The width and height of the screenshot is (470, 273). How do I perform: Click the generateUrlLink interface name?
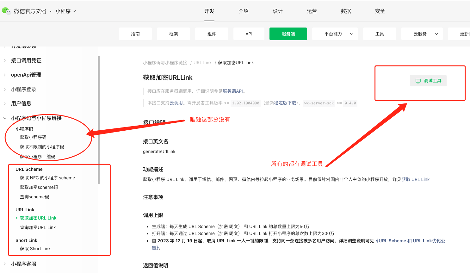tap(159, 152)
